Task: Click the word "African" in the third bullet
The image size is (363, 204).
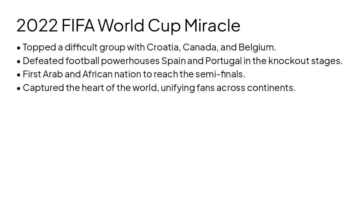Action: (x=97, y=74)
